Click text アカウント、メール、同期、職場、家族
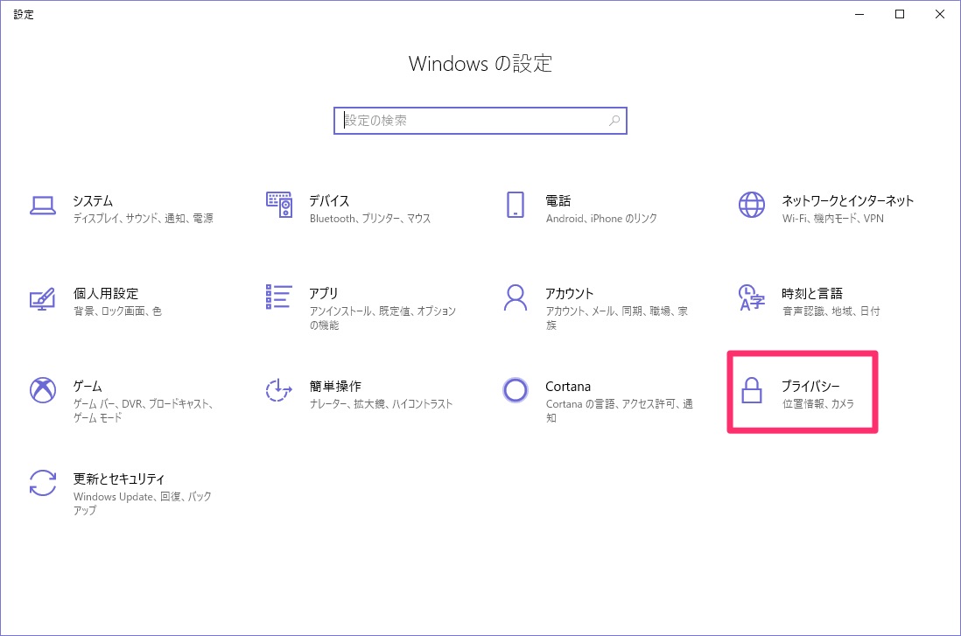 point(617,318)
